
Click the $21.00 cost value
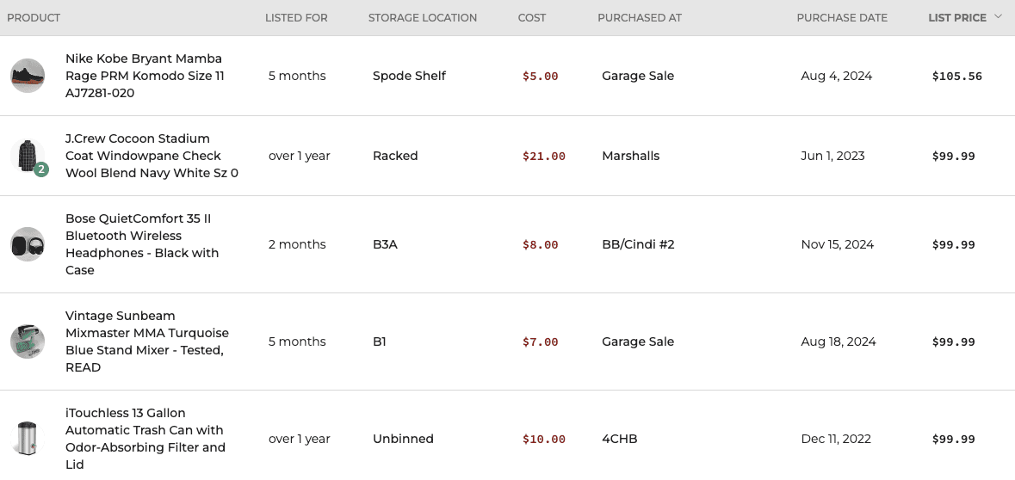pyautogui.click(x=544, y=157)
